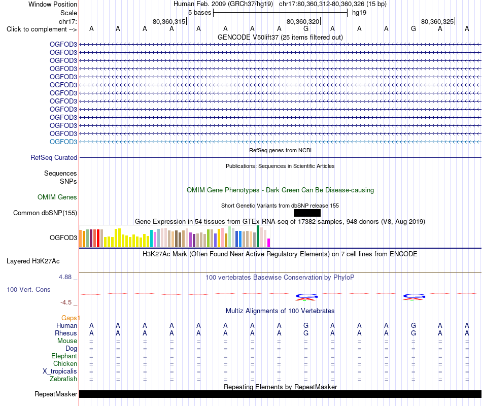Image resolution: width=482 pixels, height=406 pixels.
Task: Select the 'Chicken' alignment row label
Action: tap(65, 363)
